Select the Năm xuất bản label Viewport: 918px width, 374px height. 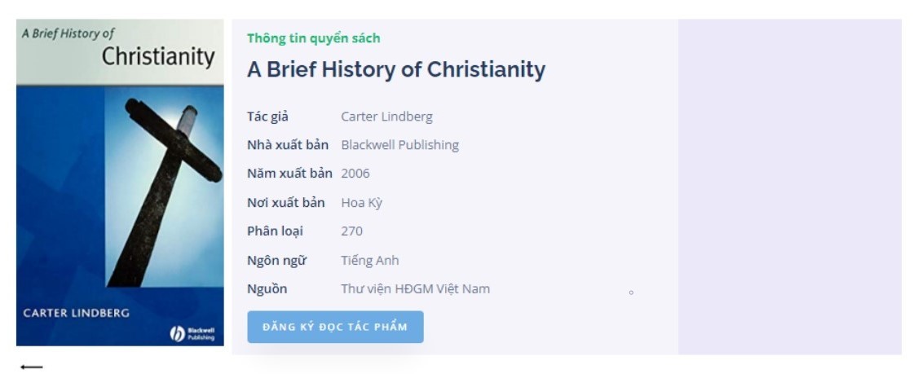click(289, 174)
